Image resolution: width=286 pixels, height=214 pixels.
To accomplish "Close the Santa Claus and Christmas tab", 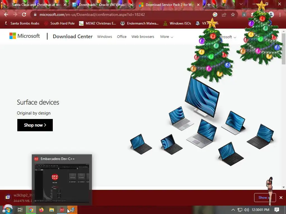I will pyautogui.click(x=65, y=5).
